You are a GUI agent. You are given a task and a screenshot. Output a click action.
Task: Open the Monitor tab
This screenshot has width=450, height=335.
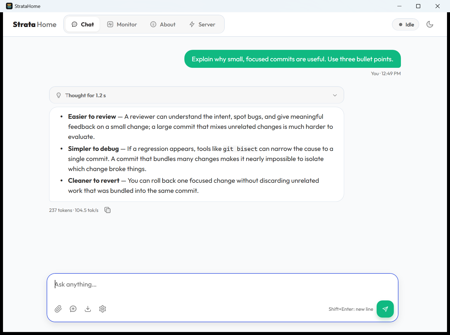tap(122, 25)
